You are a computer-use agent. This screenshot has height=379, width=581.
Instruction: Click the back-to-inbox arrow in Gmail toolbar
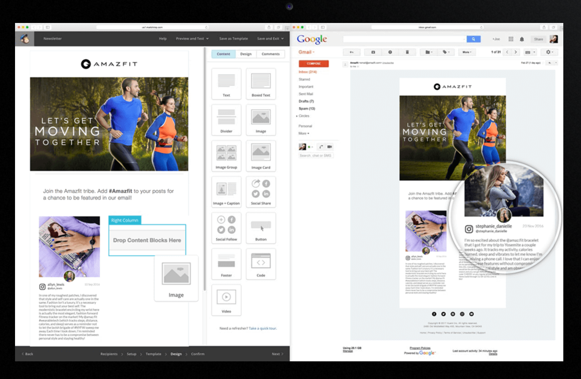pyautogui.click(x=352, y=52)
